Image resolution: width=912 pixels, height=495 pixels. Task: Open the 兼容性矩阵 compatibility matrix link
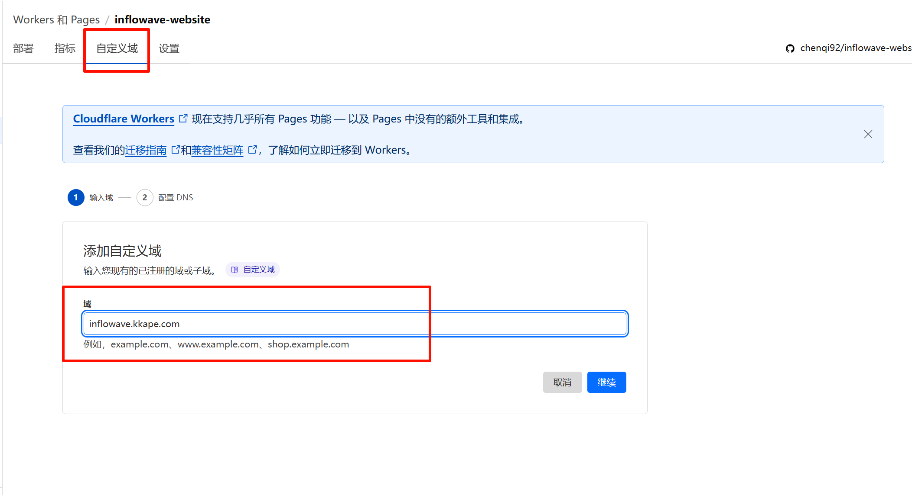coord(217,150)
